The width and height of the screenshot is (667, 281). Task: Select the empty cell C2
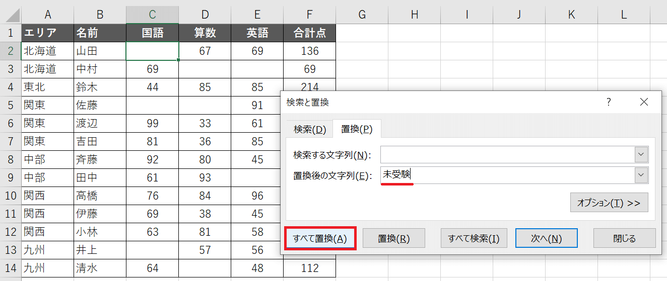click(153, 51)
